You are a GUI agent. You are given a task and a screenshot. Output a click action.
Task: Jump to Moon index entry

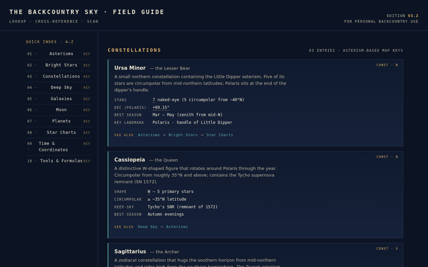59,110
